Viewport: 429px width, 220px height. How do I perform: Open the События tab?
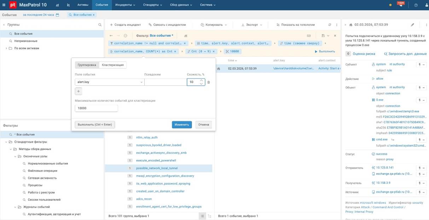[x=102, y=5]
